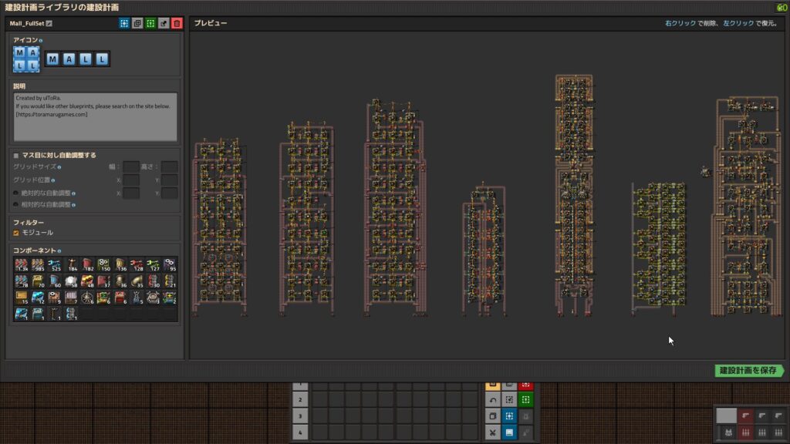Click component icon with count 35
Viewport: 790px width, 444px height.
pos(137,281)
